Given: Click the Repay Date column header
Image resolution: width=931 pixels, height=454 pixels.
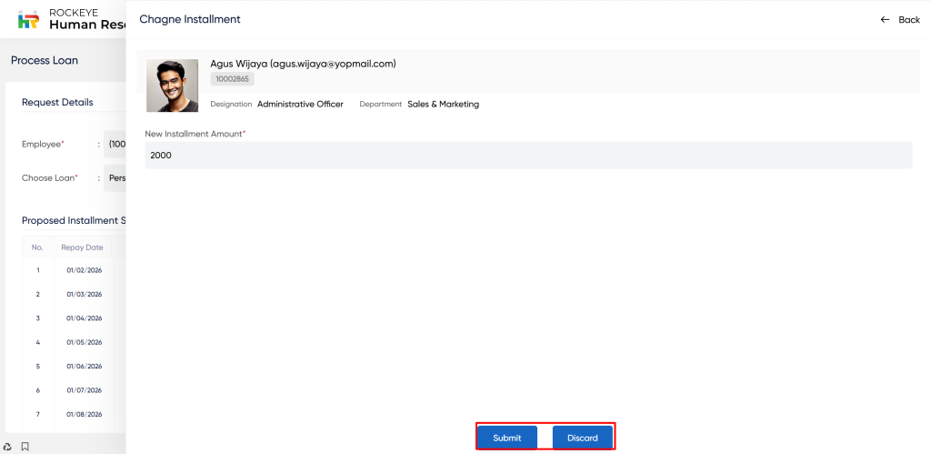Looking at the screenshot, I should tap(82, 247).
